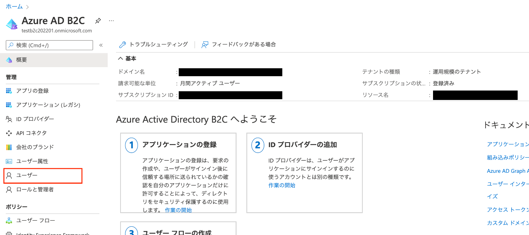The width and height of the screenshot is (529, 235).
Task: Click the ロールと管理者 person icon
Action: click(9, 190)
